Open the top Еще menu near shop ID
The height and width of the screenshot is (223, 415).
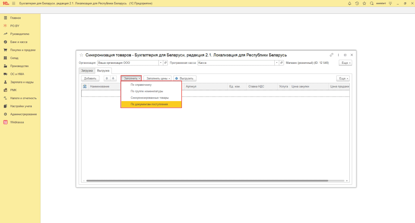point(346,63)
